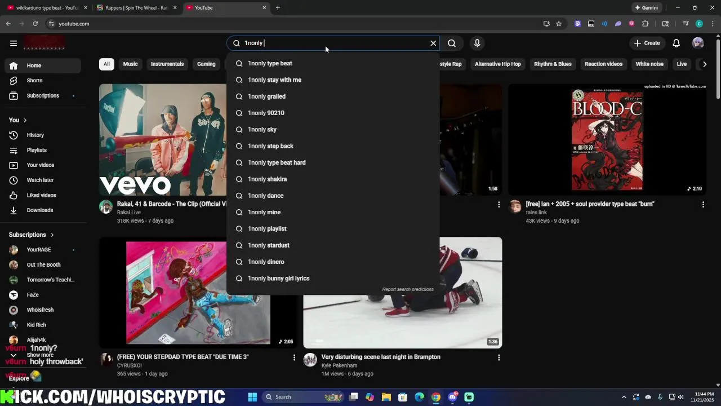Open Liked videos
Viewport: 721px width, 406px height.
tap(43, 195)
